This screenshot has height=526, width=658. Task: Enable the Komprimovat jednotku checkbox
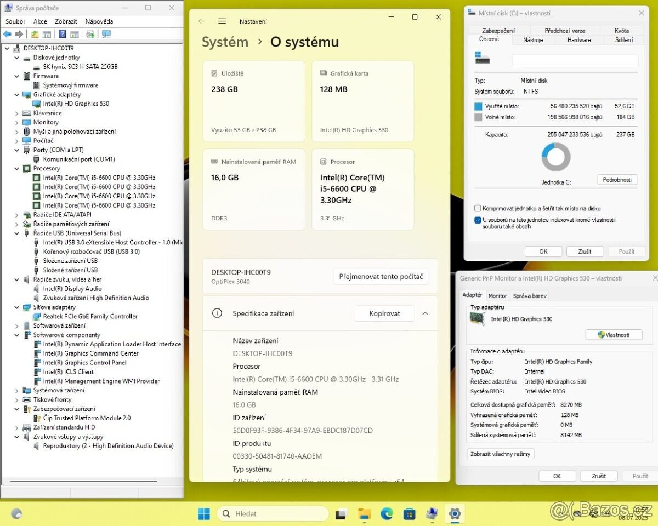(x=478, y=208)
